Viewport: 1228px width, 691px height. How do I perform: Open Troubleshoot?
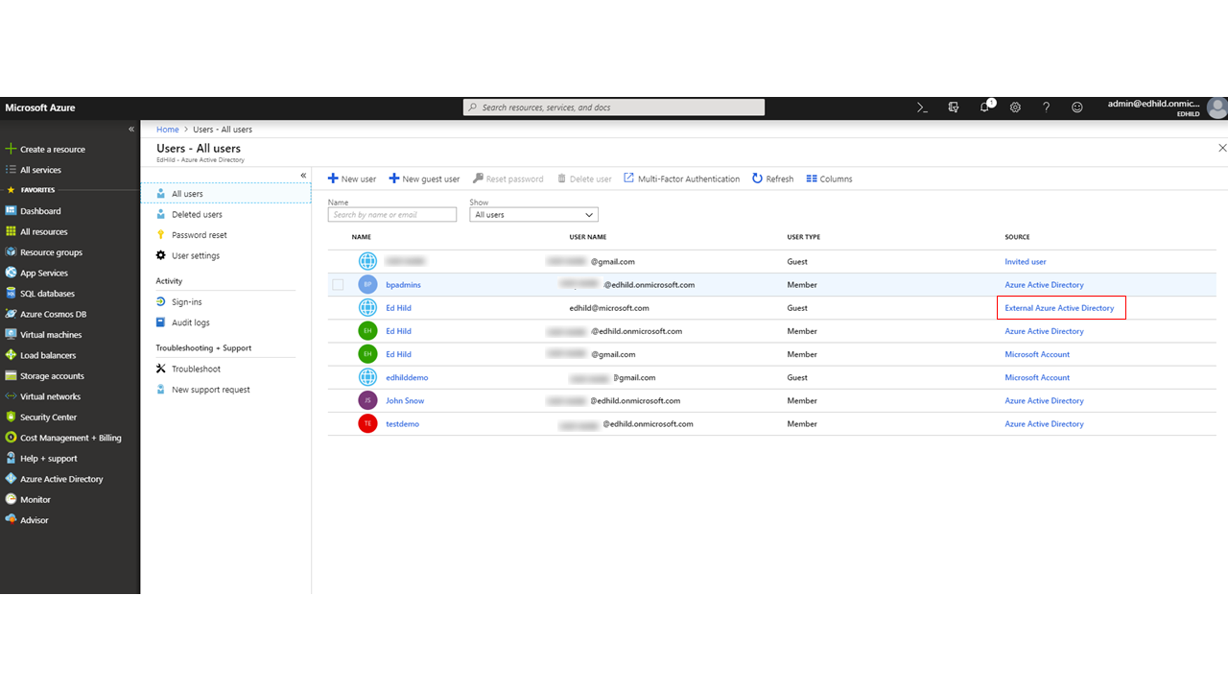[x=196, y=369]
